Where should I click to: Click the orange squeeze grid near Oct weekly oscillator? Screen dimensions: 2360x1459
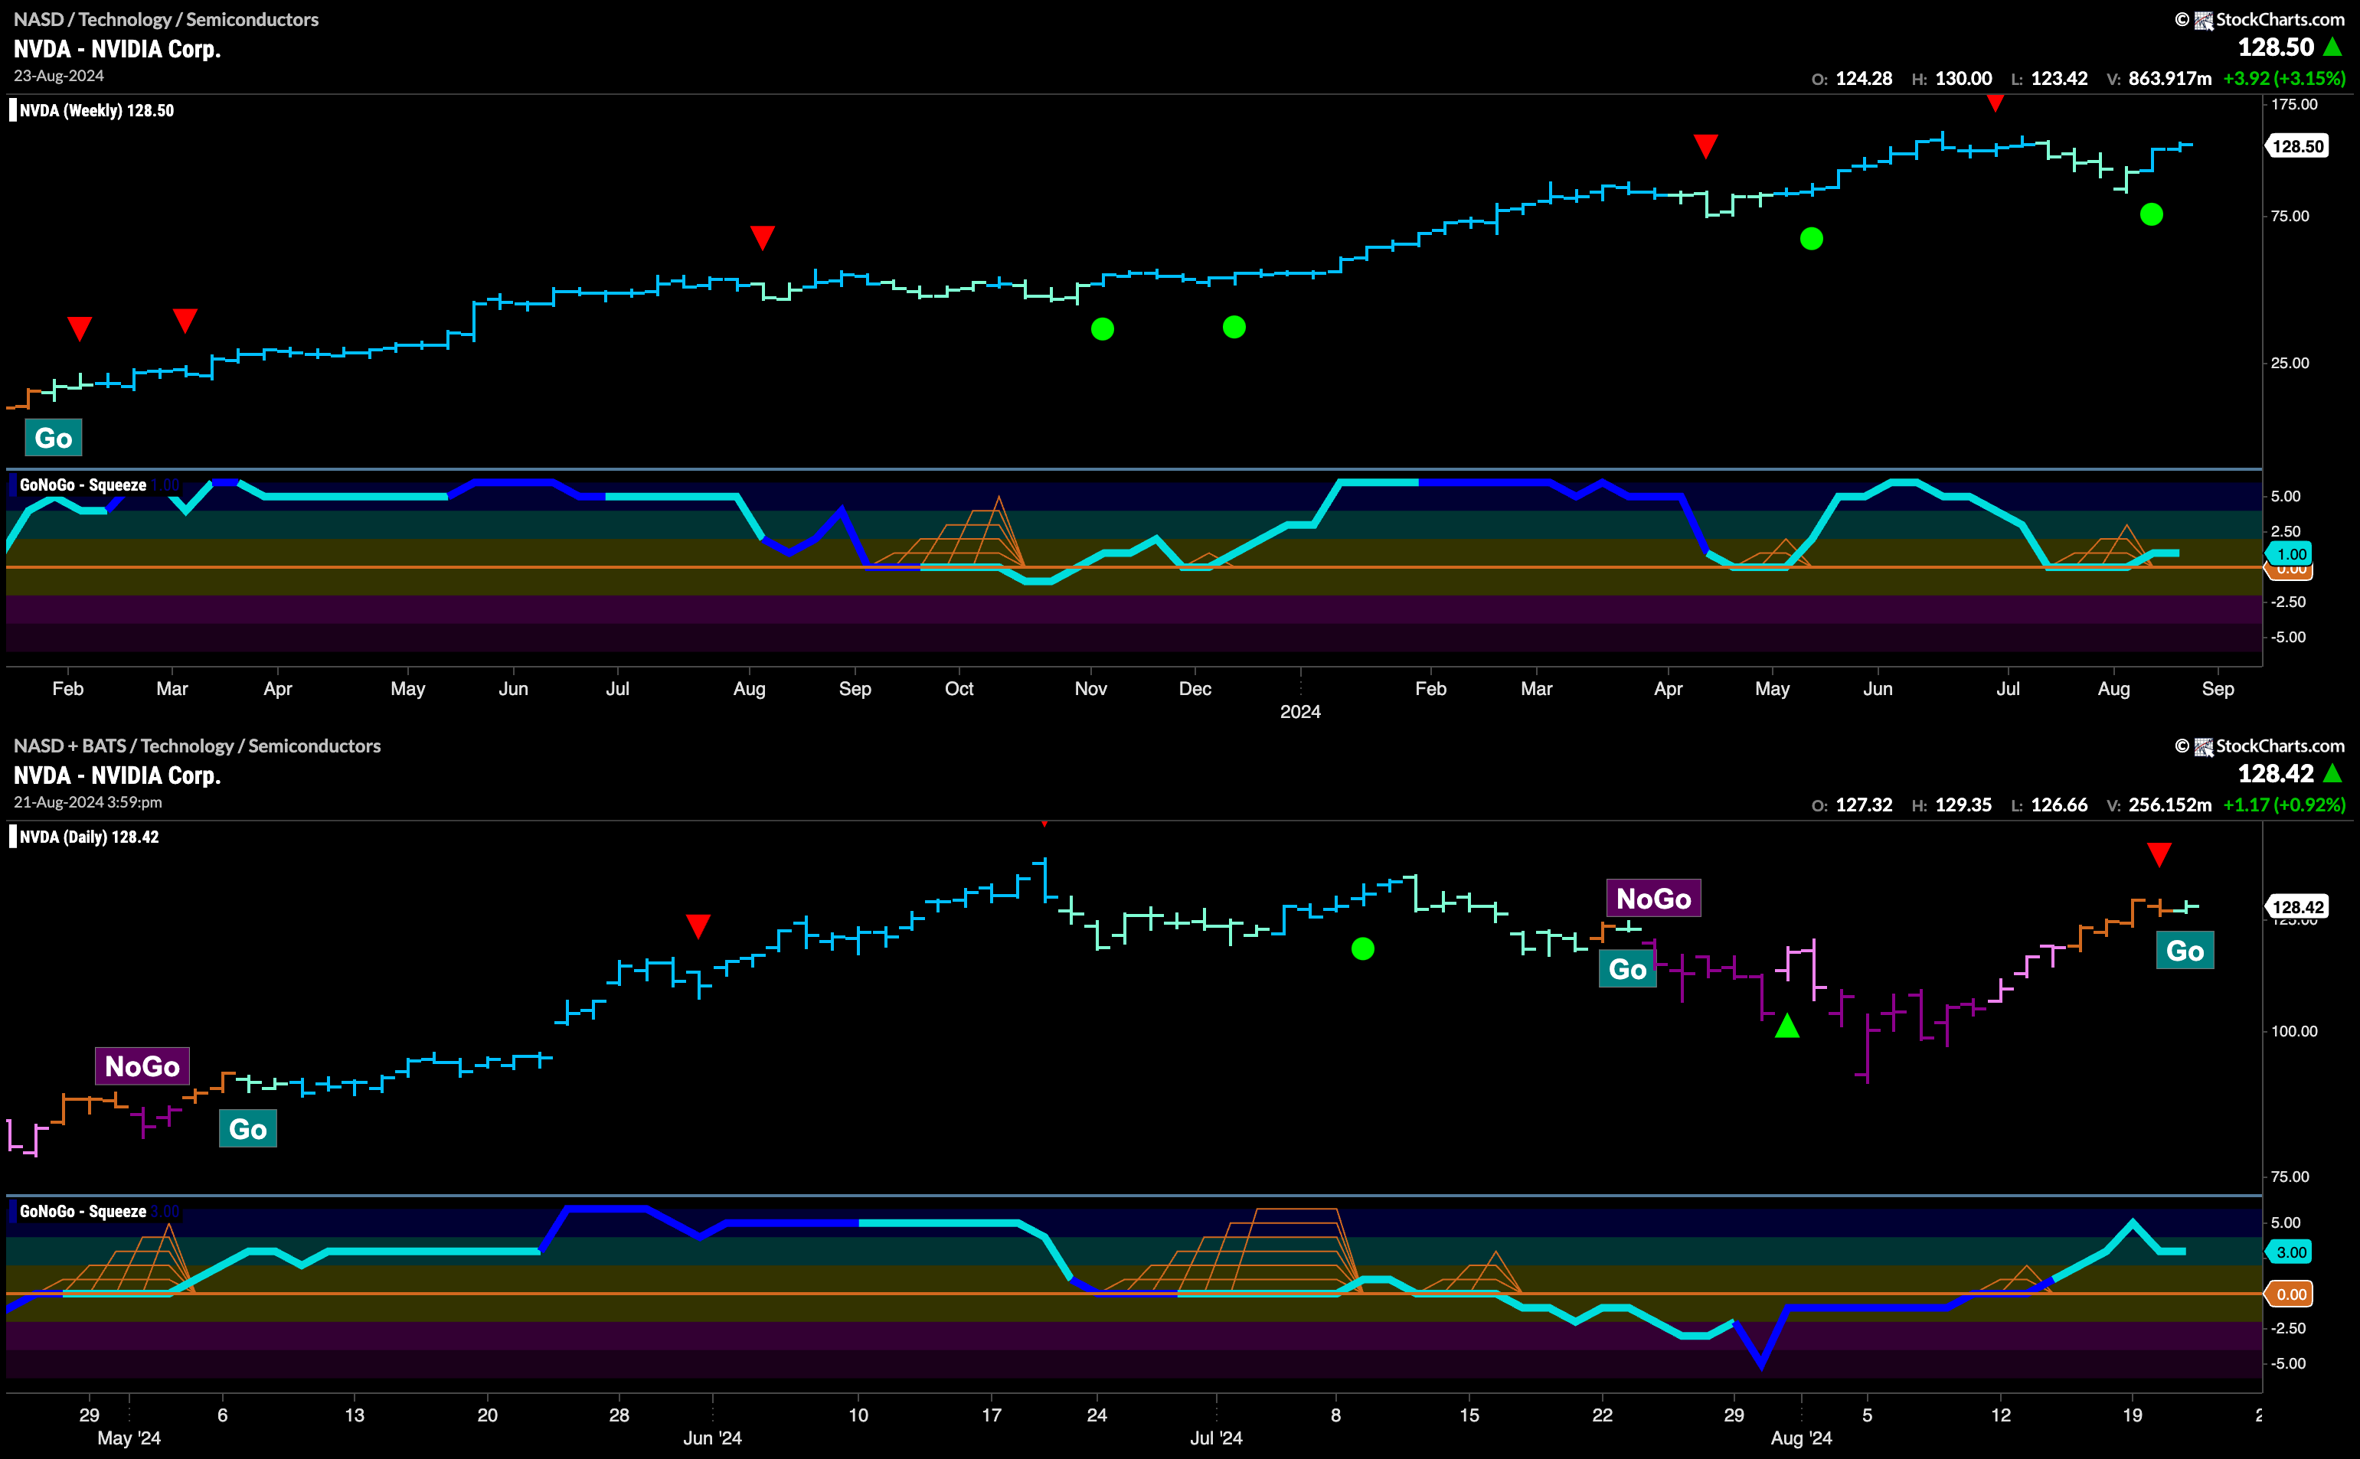[x=949, y=532]
